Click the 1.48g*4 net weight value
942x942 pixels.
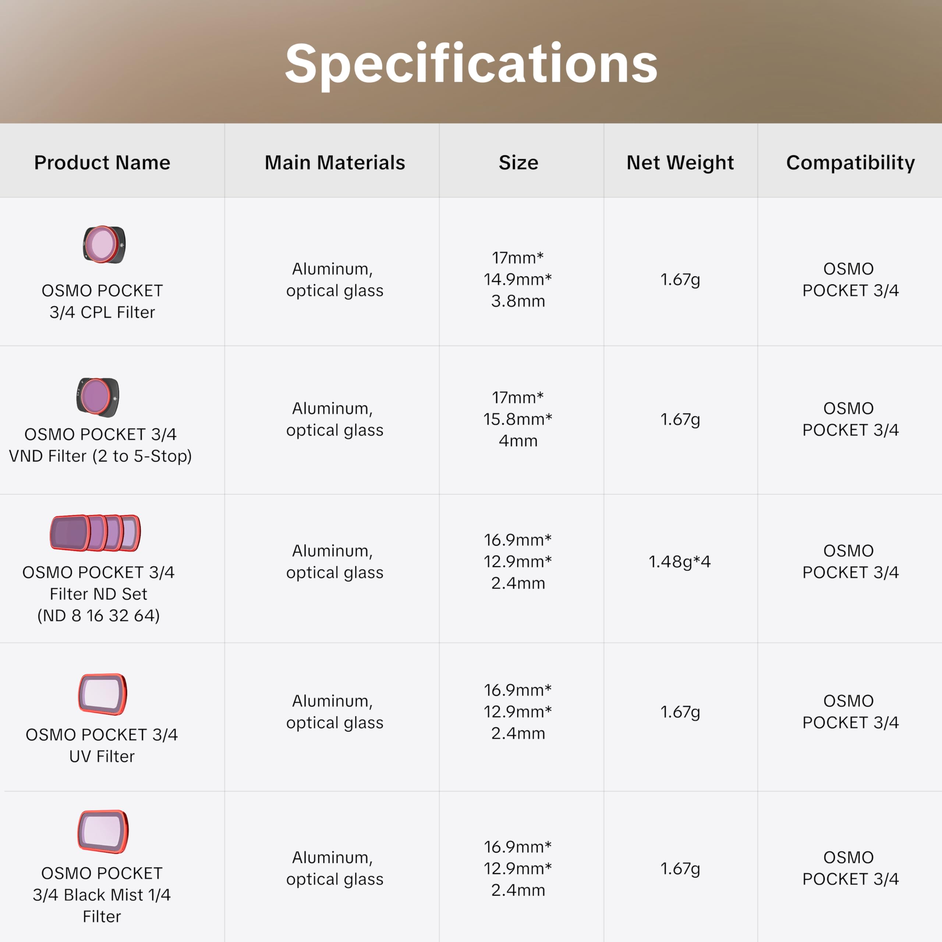coord(680,562)
